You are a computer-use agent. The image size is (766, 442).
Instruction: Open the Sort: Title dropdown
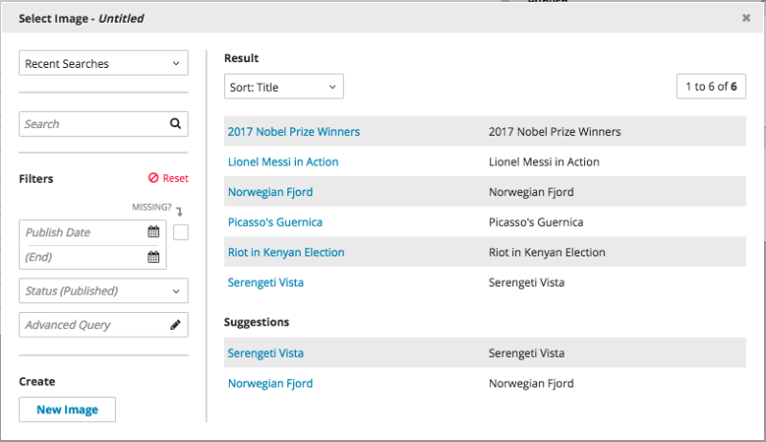pyautogui.click(x=283, y=87)
